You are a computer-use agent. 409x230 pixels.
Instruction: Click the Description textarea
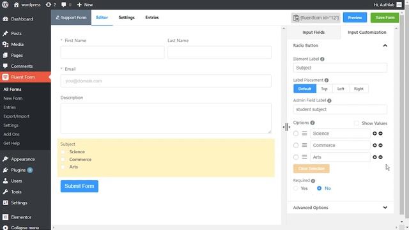coord(166,118)
